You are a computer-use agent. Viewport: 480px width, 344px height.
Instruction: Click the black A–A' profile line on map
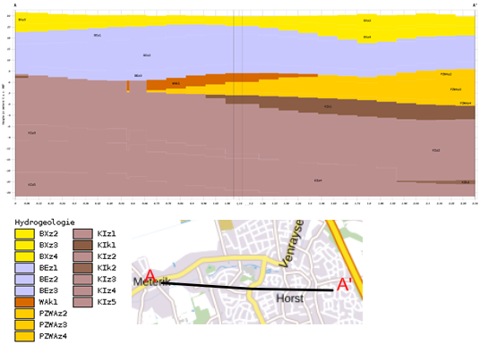pos(248,287)
